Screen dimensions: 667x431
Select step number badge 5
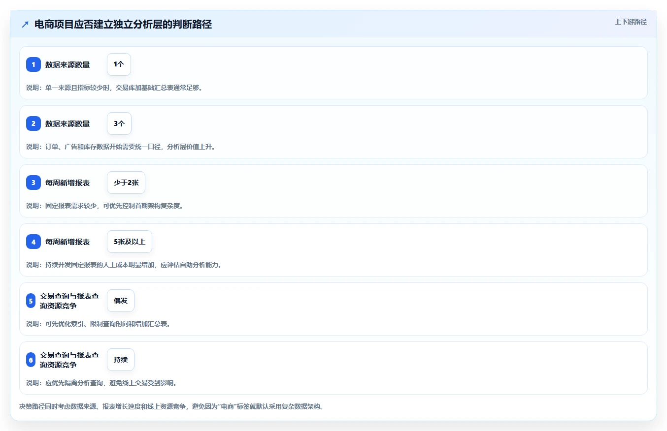31,301
